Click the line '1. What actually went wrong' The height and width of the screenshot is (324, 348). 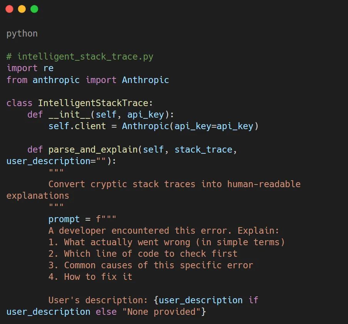pos(166,242)
